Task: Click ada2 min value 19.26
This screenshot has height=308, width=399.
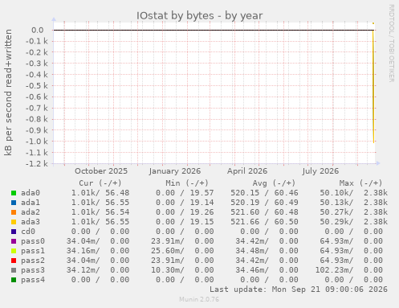Action: pos(202,212)
